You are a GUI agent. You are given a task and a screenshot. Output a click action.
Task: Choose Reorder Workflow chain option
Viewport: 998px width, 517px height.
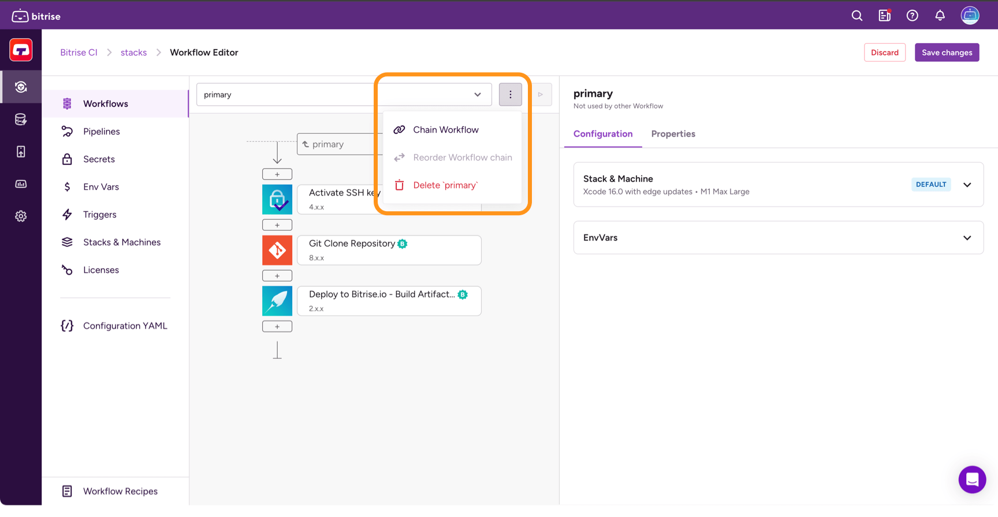click(x=452, y=158)
